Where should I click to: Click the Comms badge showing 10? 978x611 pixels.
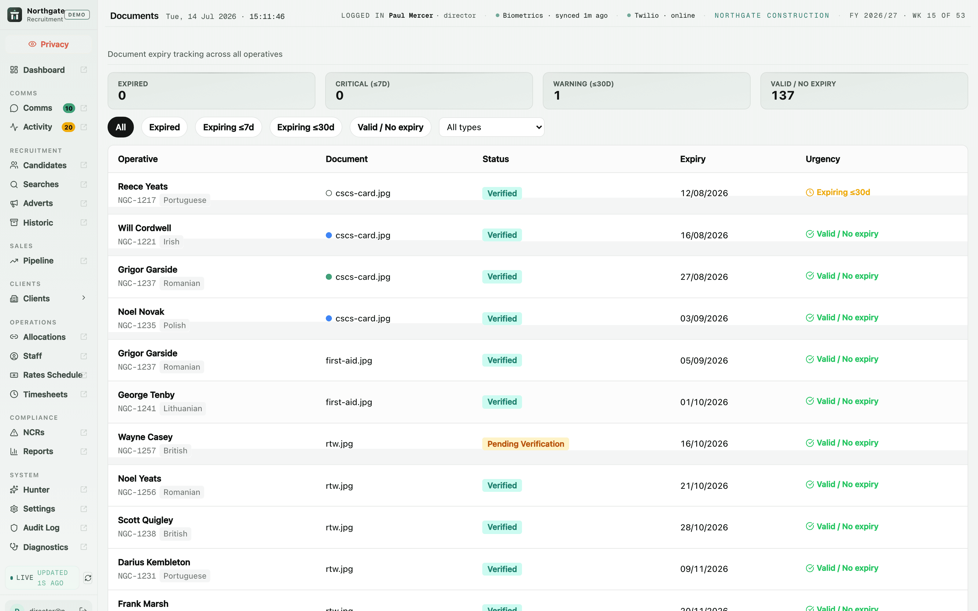pyautogui.click(x=69, y=108)
